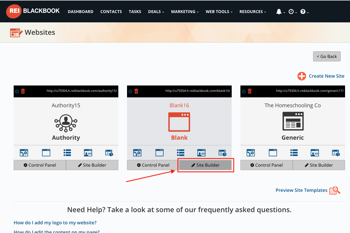
Task: Expand the Web Tools menu
Action: (219, 12)
